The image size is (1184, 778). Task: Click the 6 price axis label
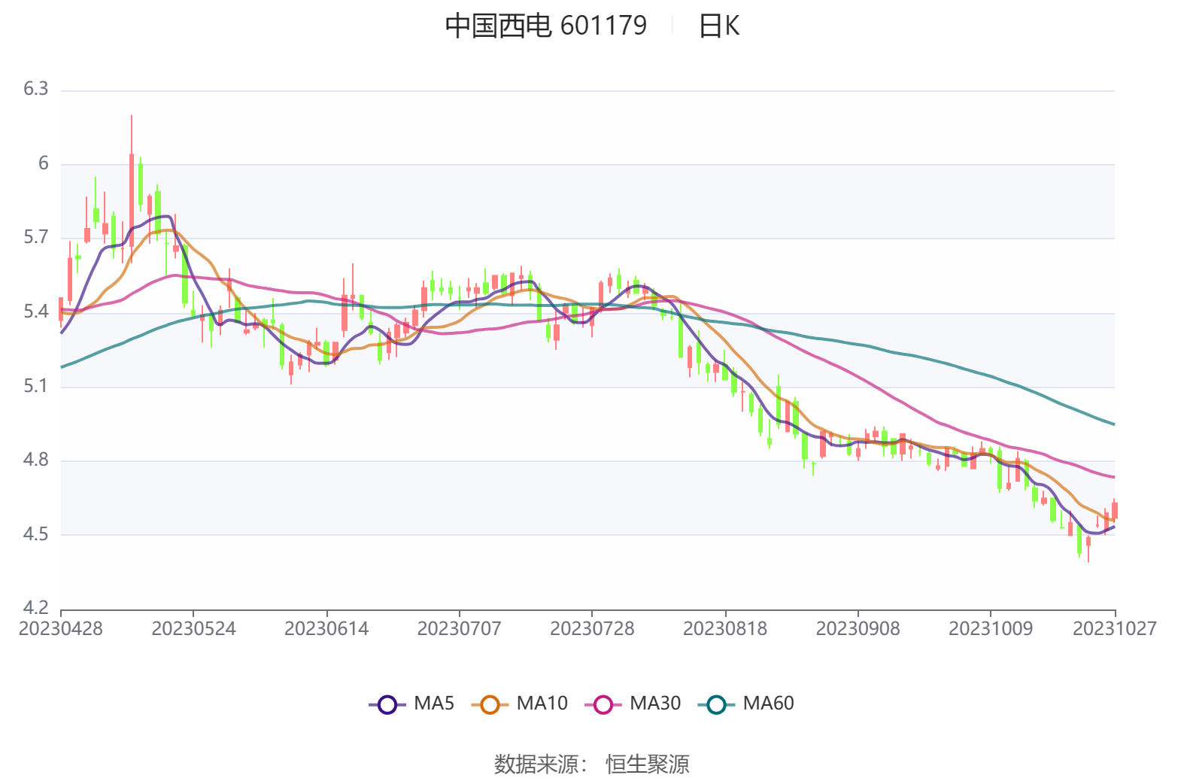click(43, 164)
